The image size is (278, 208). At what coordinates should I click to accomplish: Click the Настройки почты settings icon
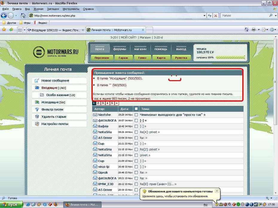(x=37, y=124)
